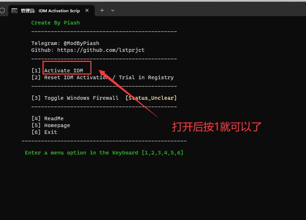Open a new terminal tab
306x220 pixels.
tap(102, 10)
